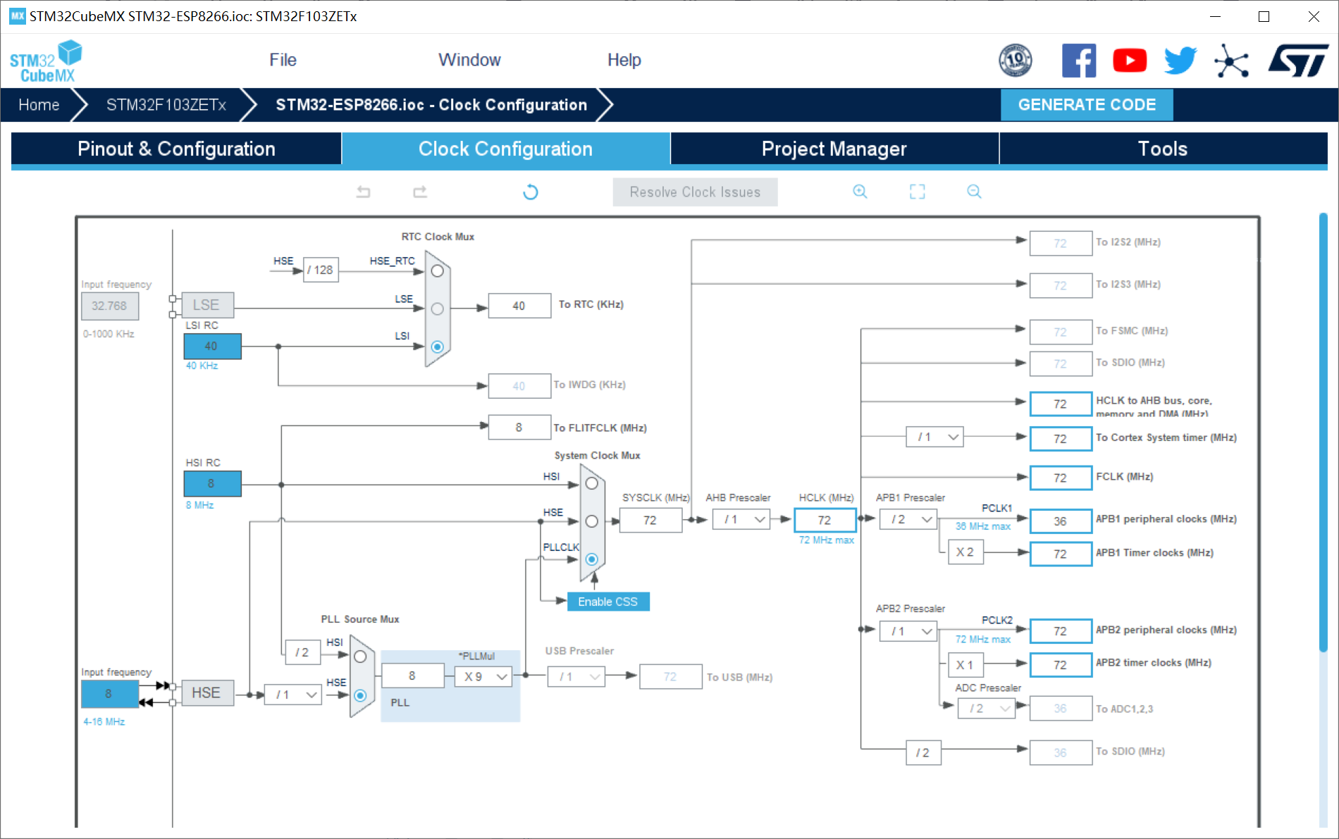Zoom in on the clock diagram
Screen dimensions: 1339x839
click(x=860, y=192)
